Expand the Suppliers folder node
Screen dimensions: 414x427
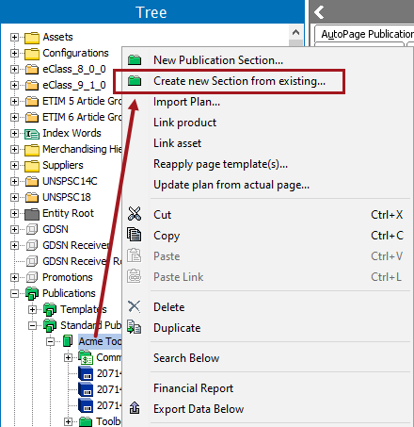[14, 165]
